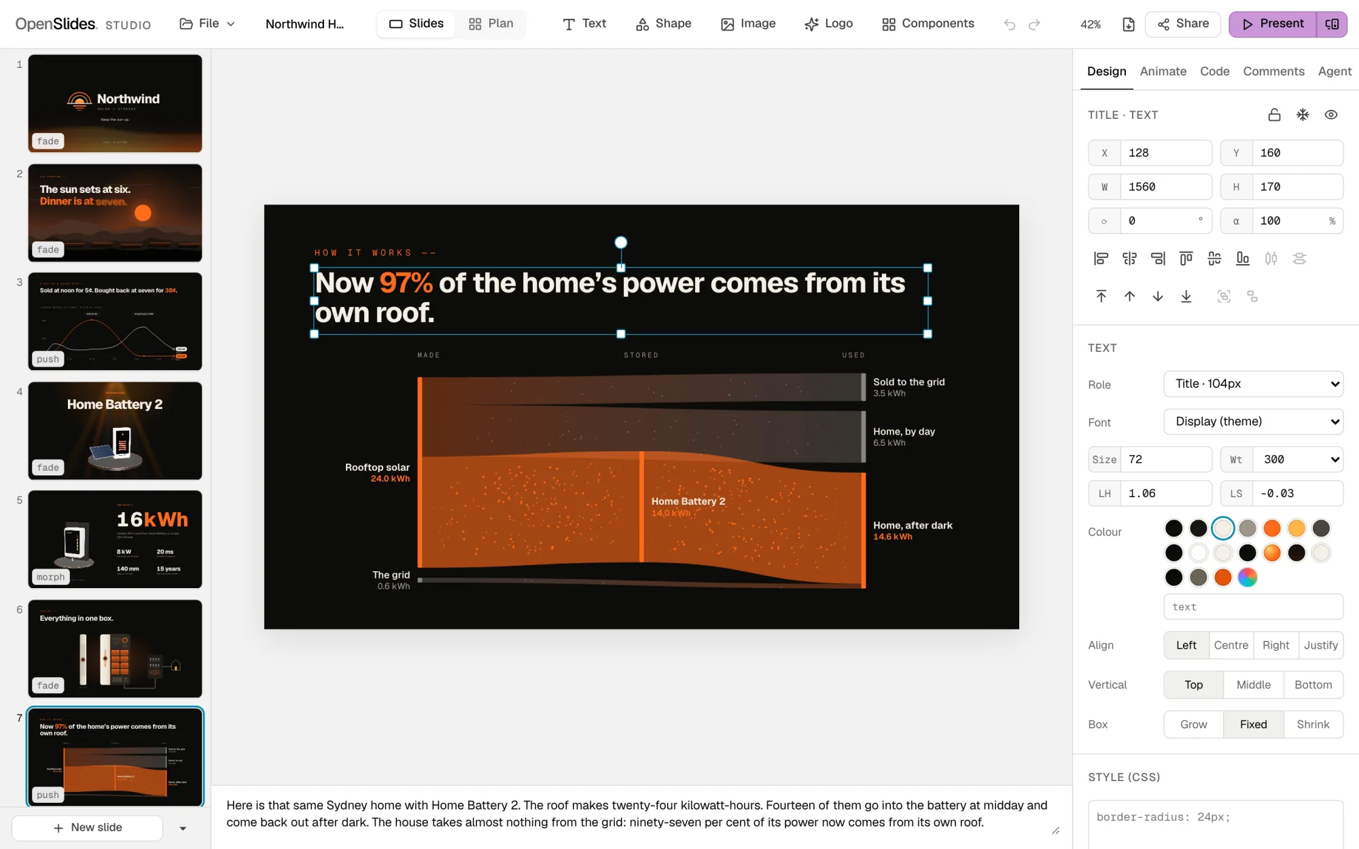Open the File menu
The width and height of the screenshot is (1359, 849).
(x=207, y=24)
